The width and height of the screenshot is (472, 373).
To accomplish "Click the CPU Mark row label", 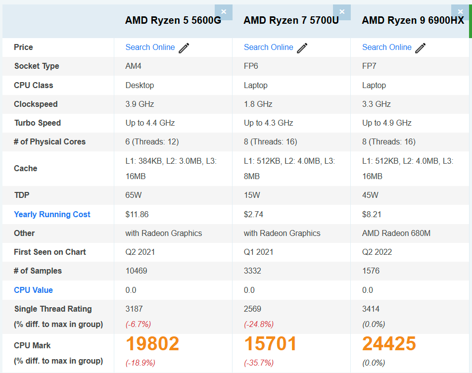I will (x=32, y=345).
